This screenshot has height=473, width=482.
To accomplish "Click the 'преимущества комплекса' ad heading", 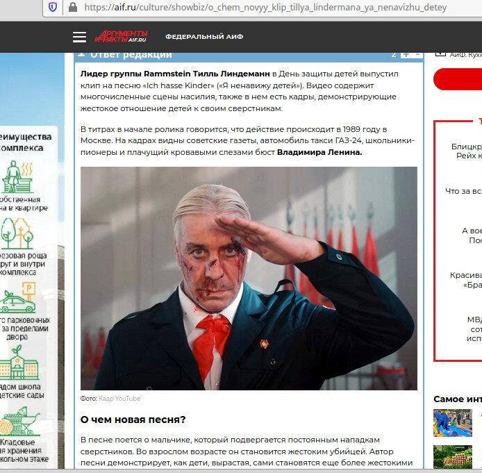I will pyautogui.click(x=26, y=142).
